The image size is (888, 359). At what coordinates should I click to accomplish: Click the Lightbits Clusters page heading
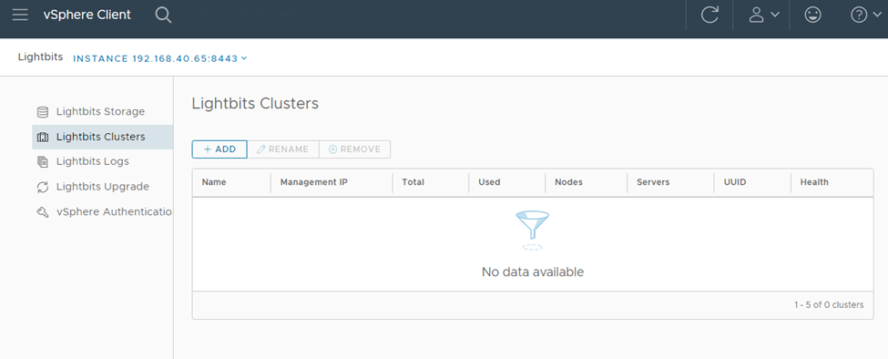coord(255,104)
